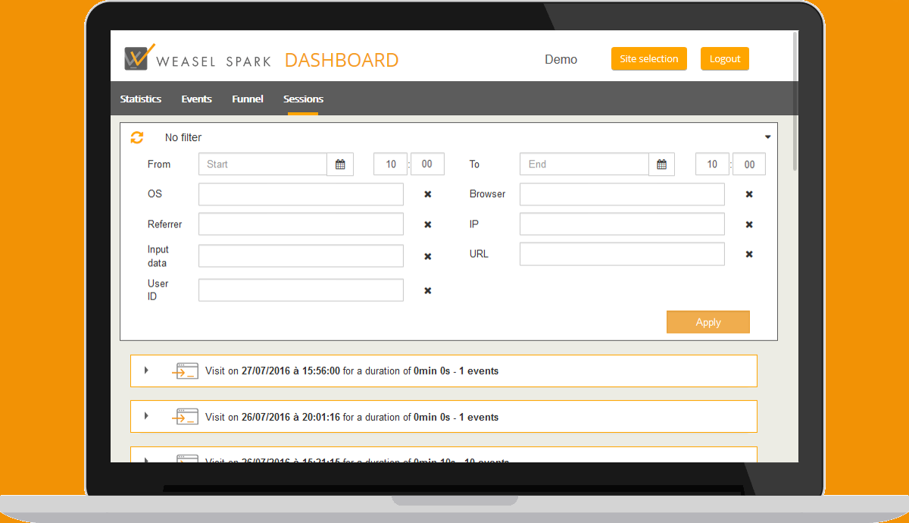
Task: Clear the Browser filter field
Action: coord(749,195)
